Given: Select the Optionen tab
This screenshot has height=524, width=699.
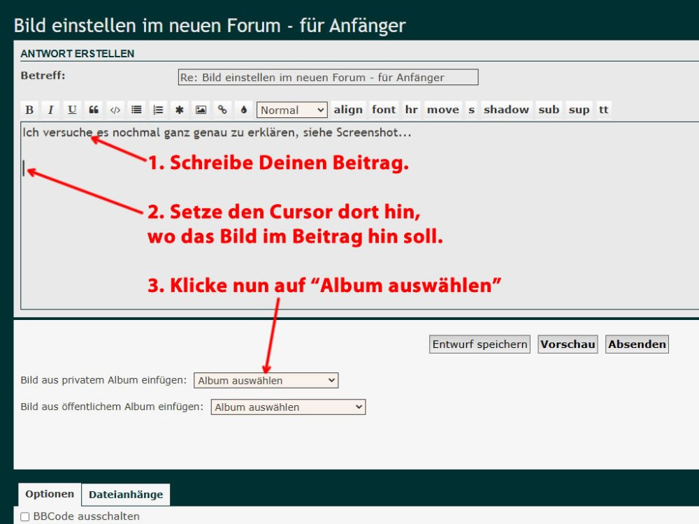Looking at the screenshot, I should point(50,495).
